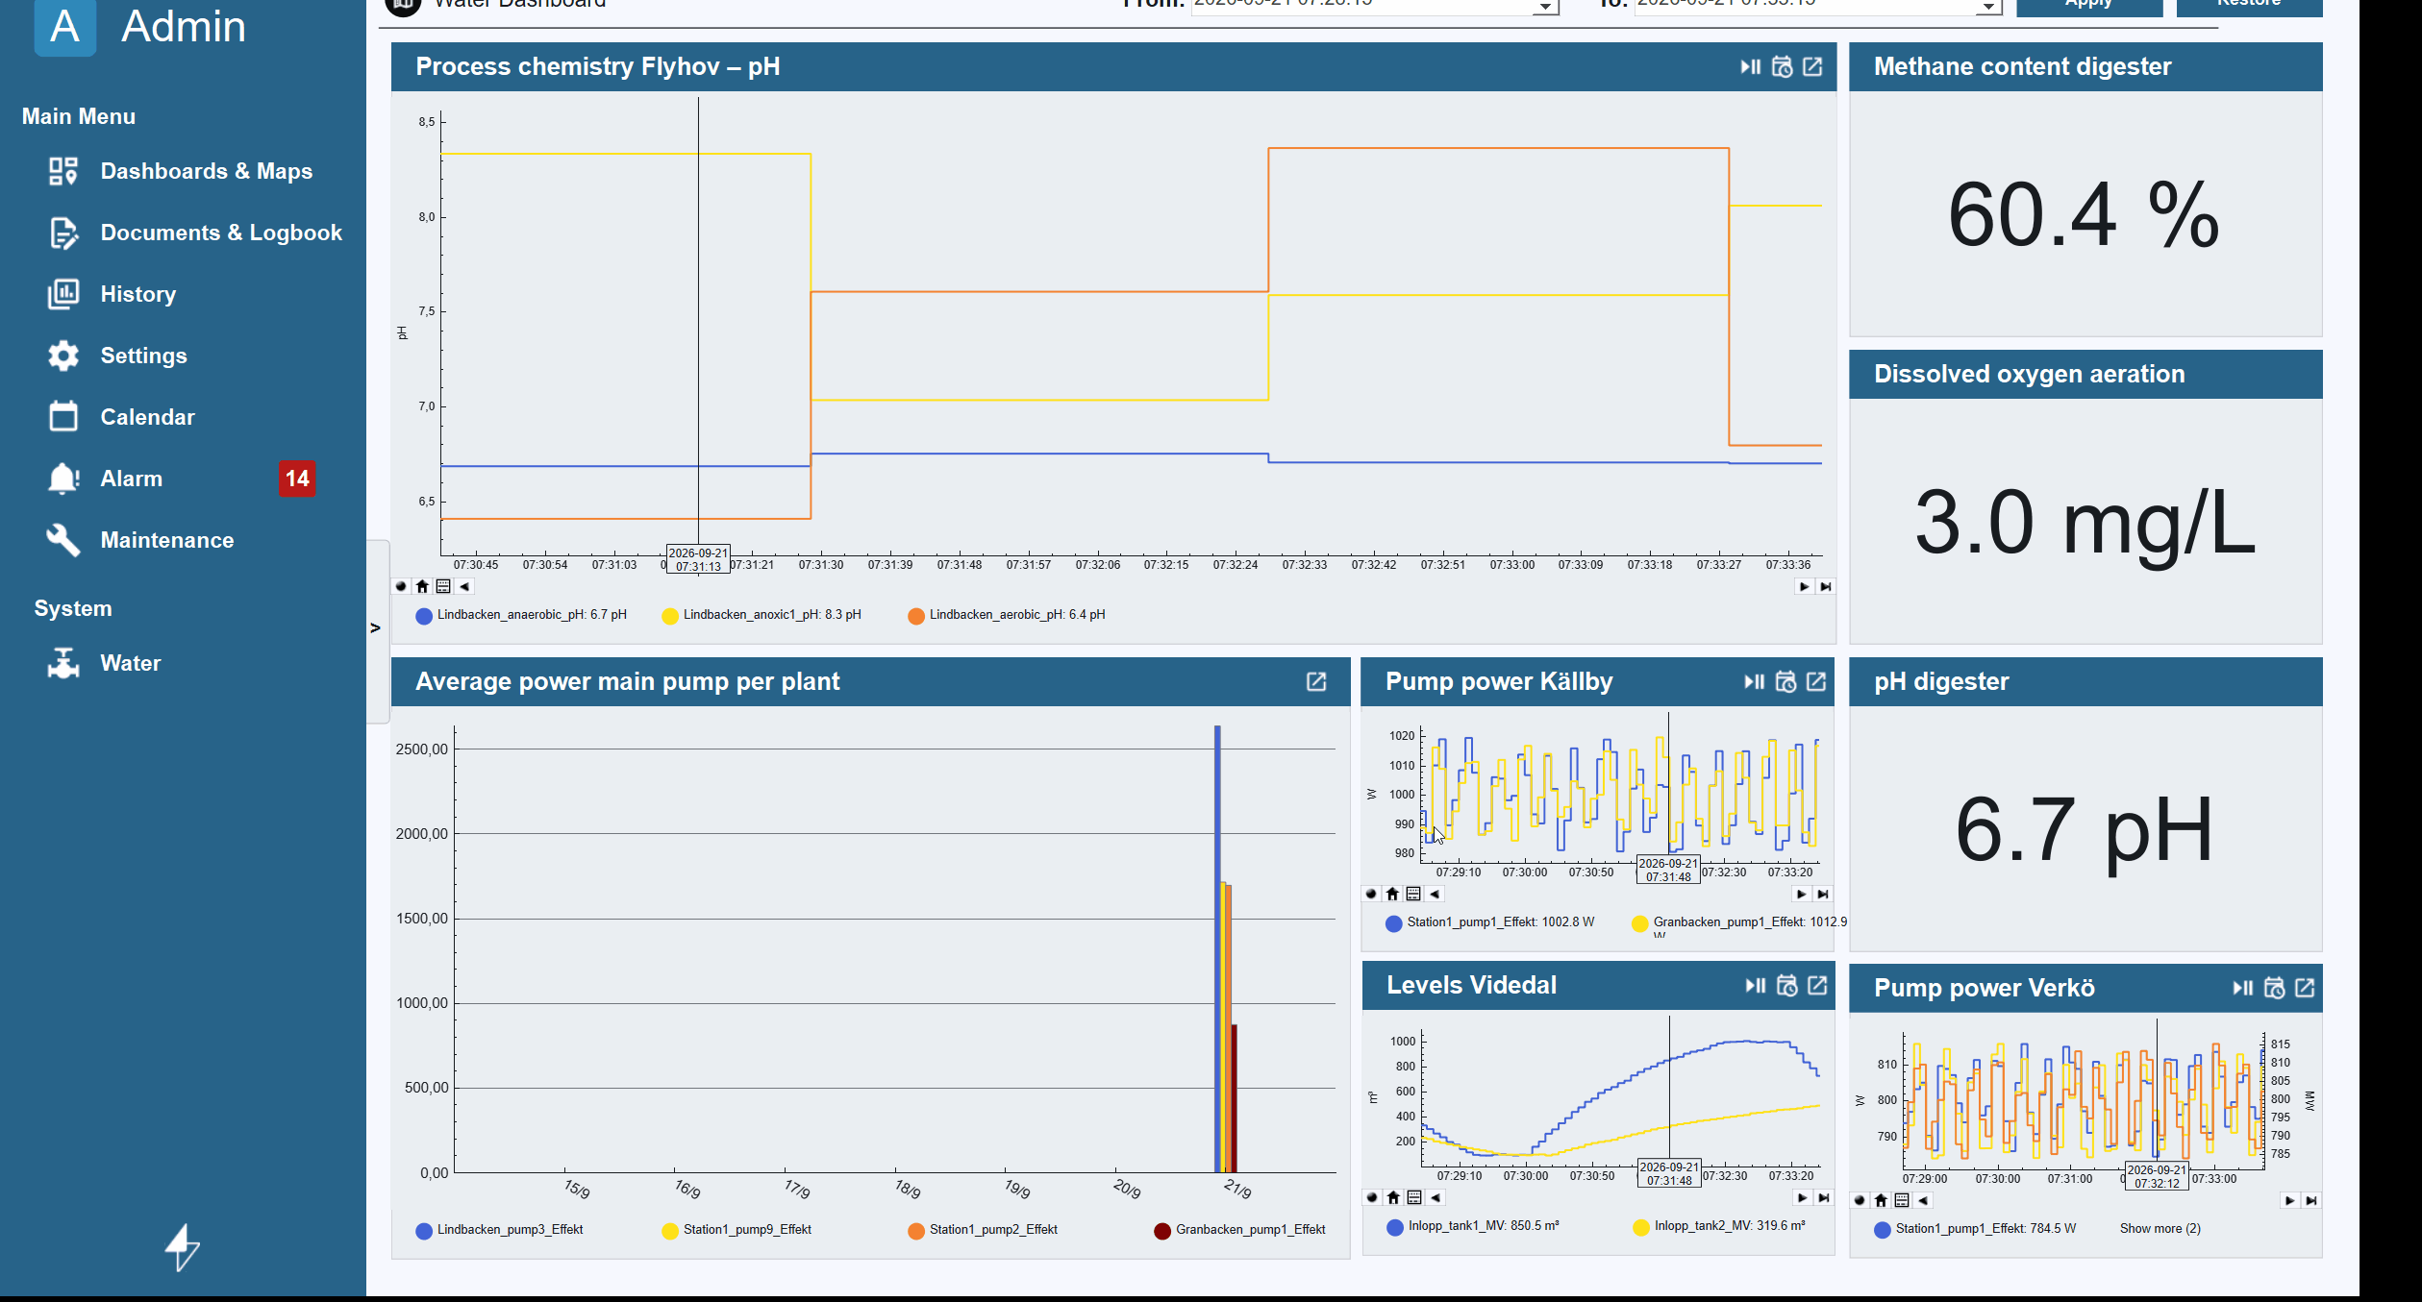Toggle Lindbacken_aerobic_pH series in legend
Screen dimensions: 2422x1302
tap(1007, 615)
